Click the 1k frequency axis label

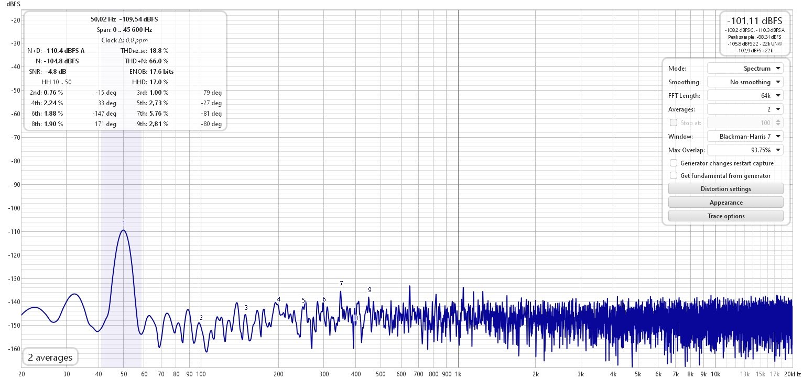tap(458, 374)
